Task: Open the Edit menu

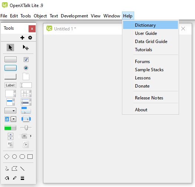Action: pyautogui.click(x=14, y=16)
